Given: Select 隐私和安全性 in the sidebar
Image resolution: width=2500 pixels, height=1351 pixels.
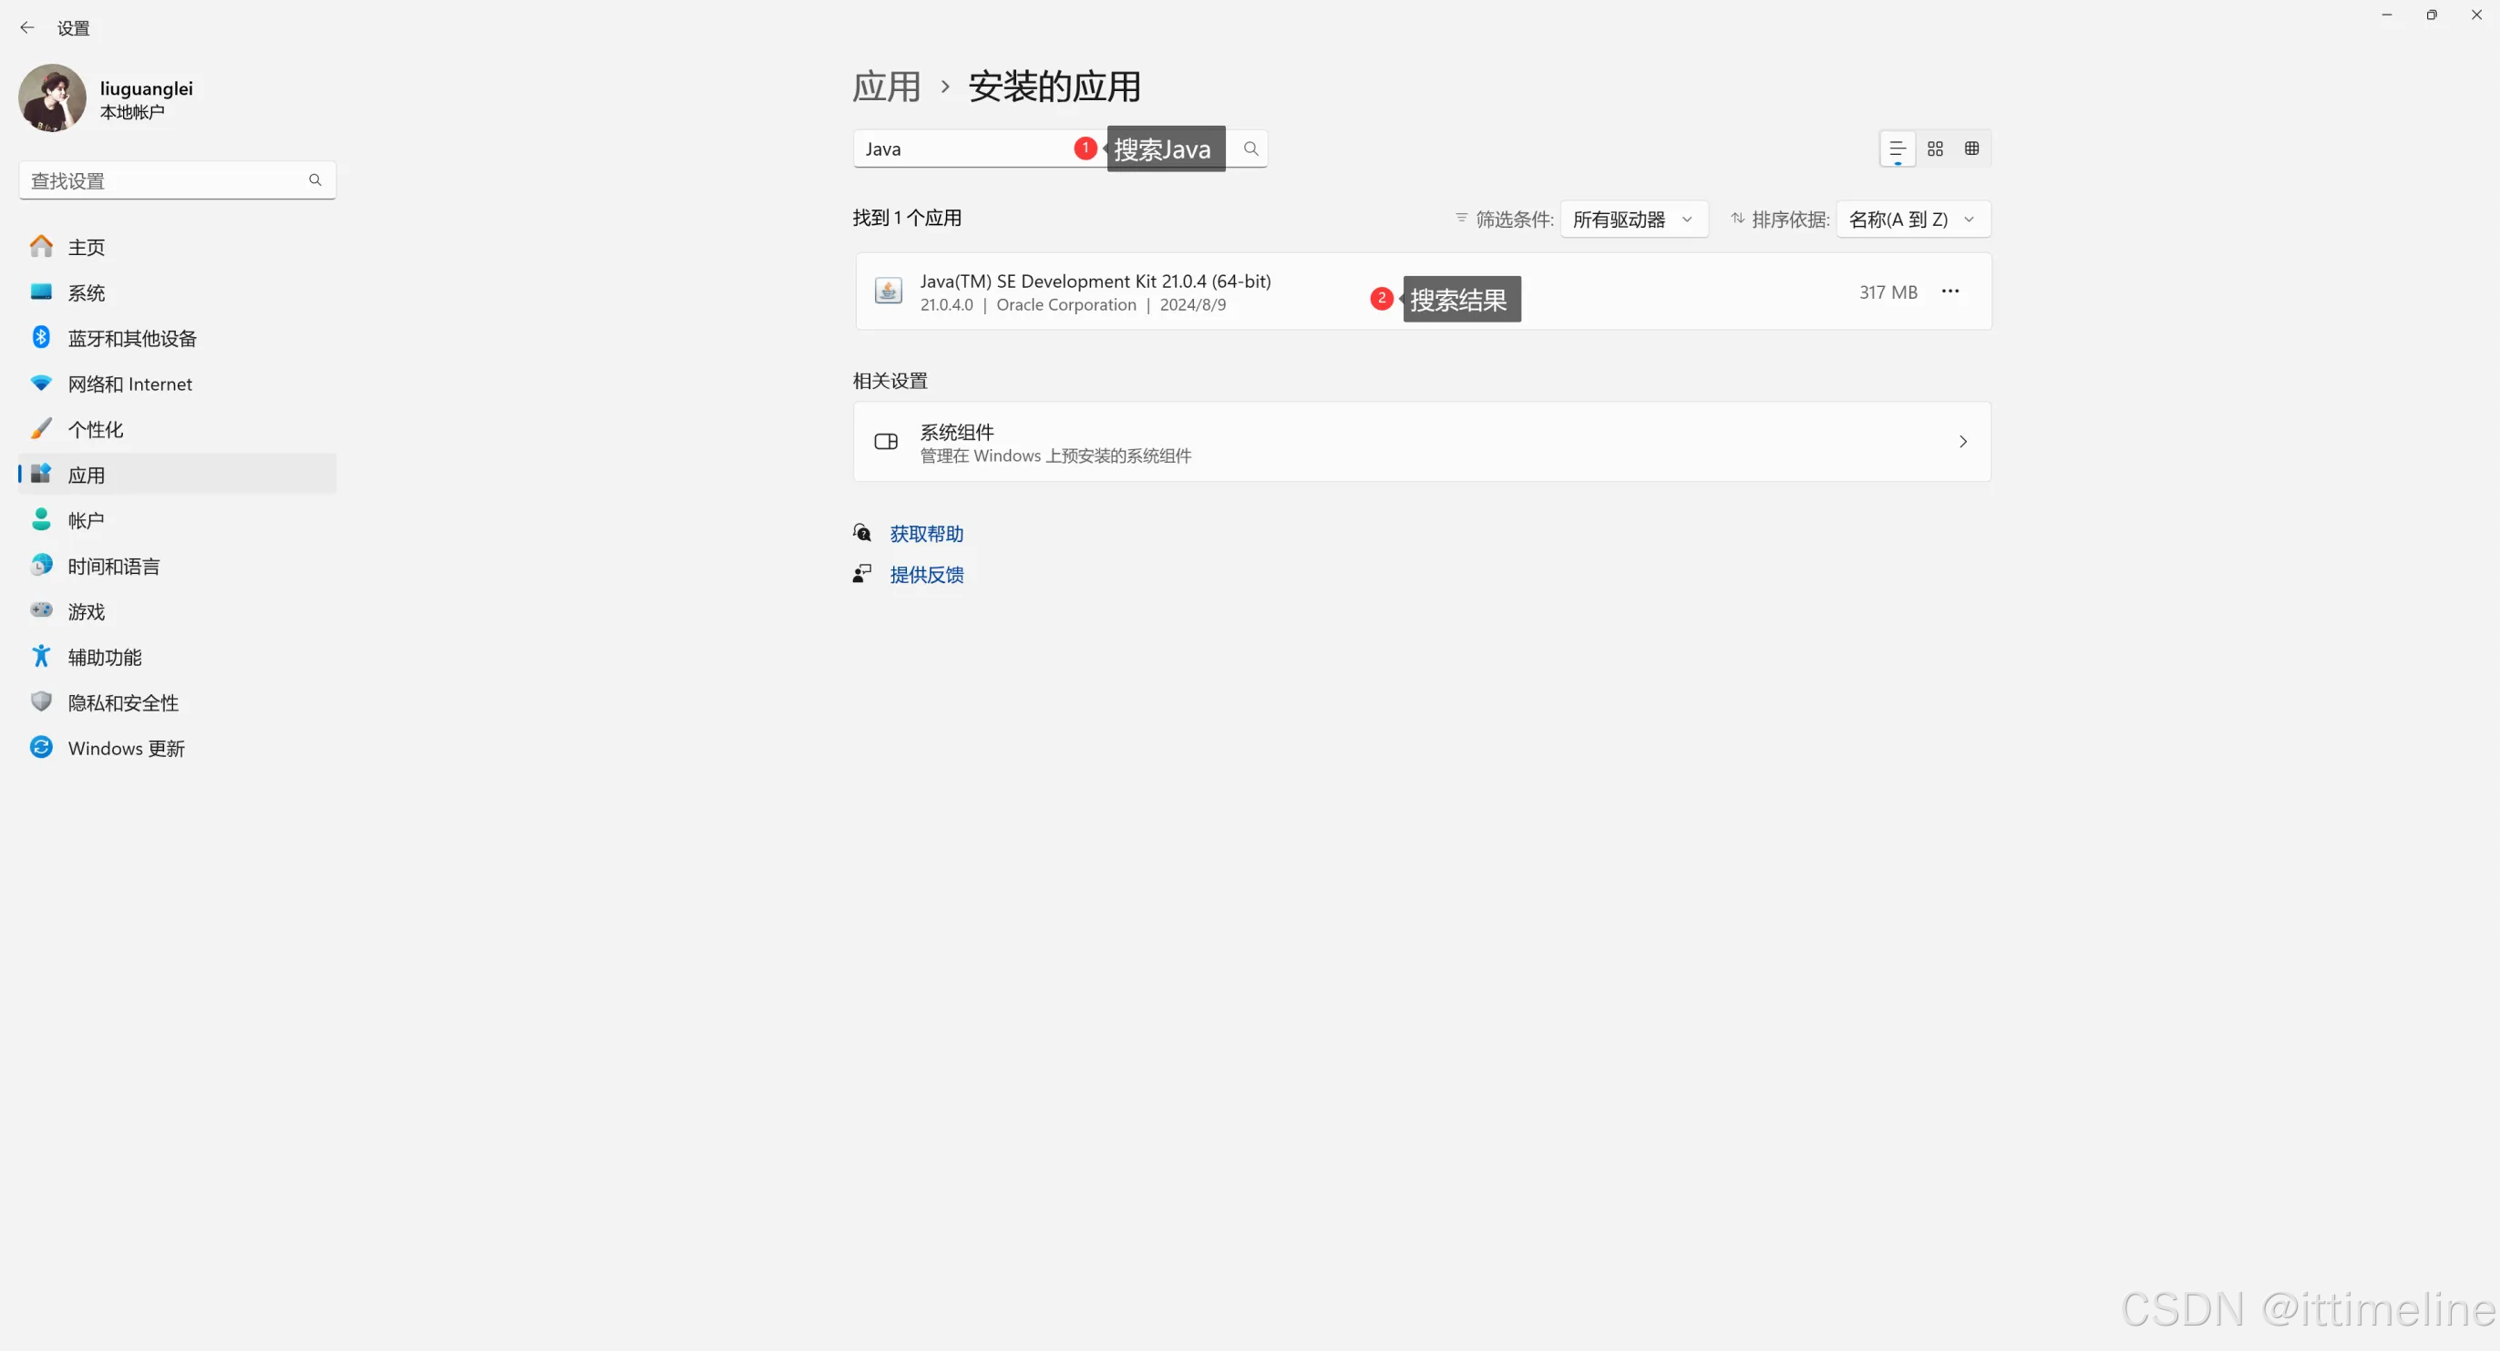Looking at the screenshot, I should (x=123, y=703).
